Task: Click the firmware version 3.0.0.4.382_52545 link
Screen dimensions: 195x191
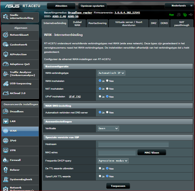Action: (x=127, y=13)
